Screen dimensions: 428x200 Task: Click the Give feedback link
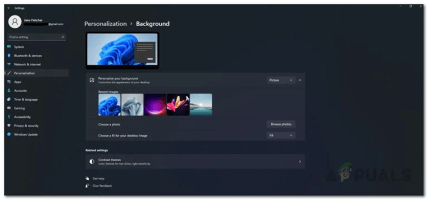pyautogui.click(x=102, y=186)
